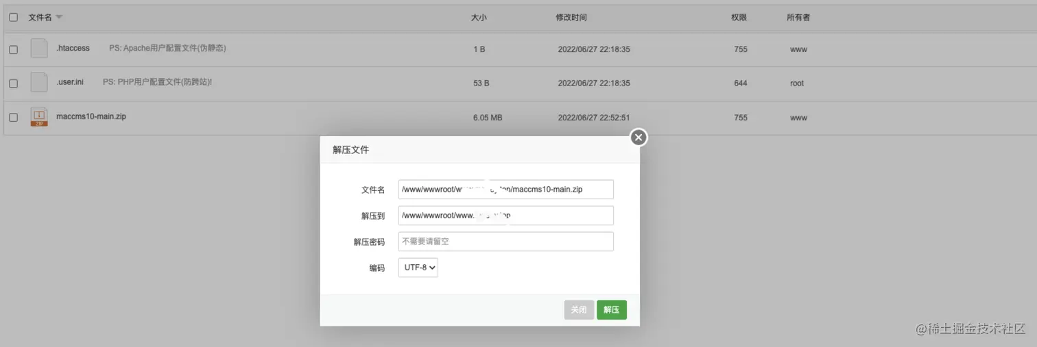Click the .user.ini file icon
1037x347 pixels.
[x=39, y=82]
